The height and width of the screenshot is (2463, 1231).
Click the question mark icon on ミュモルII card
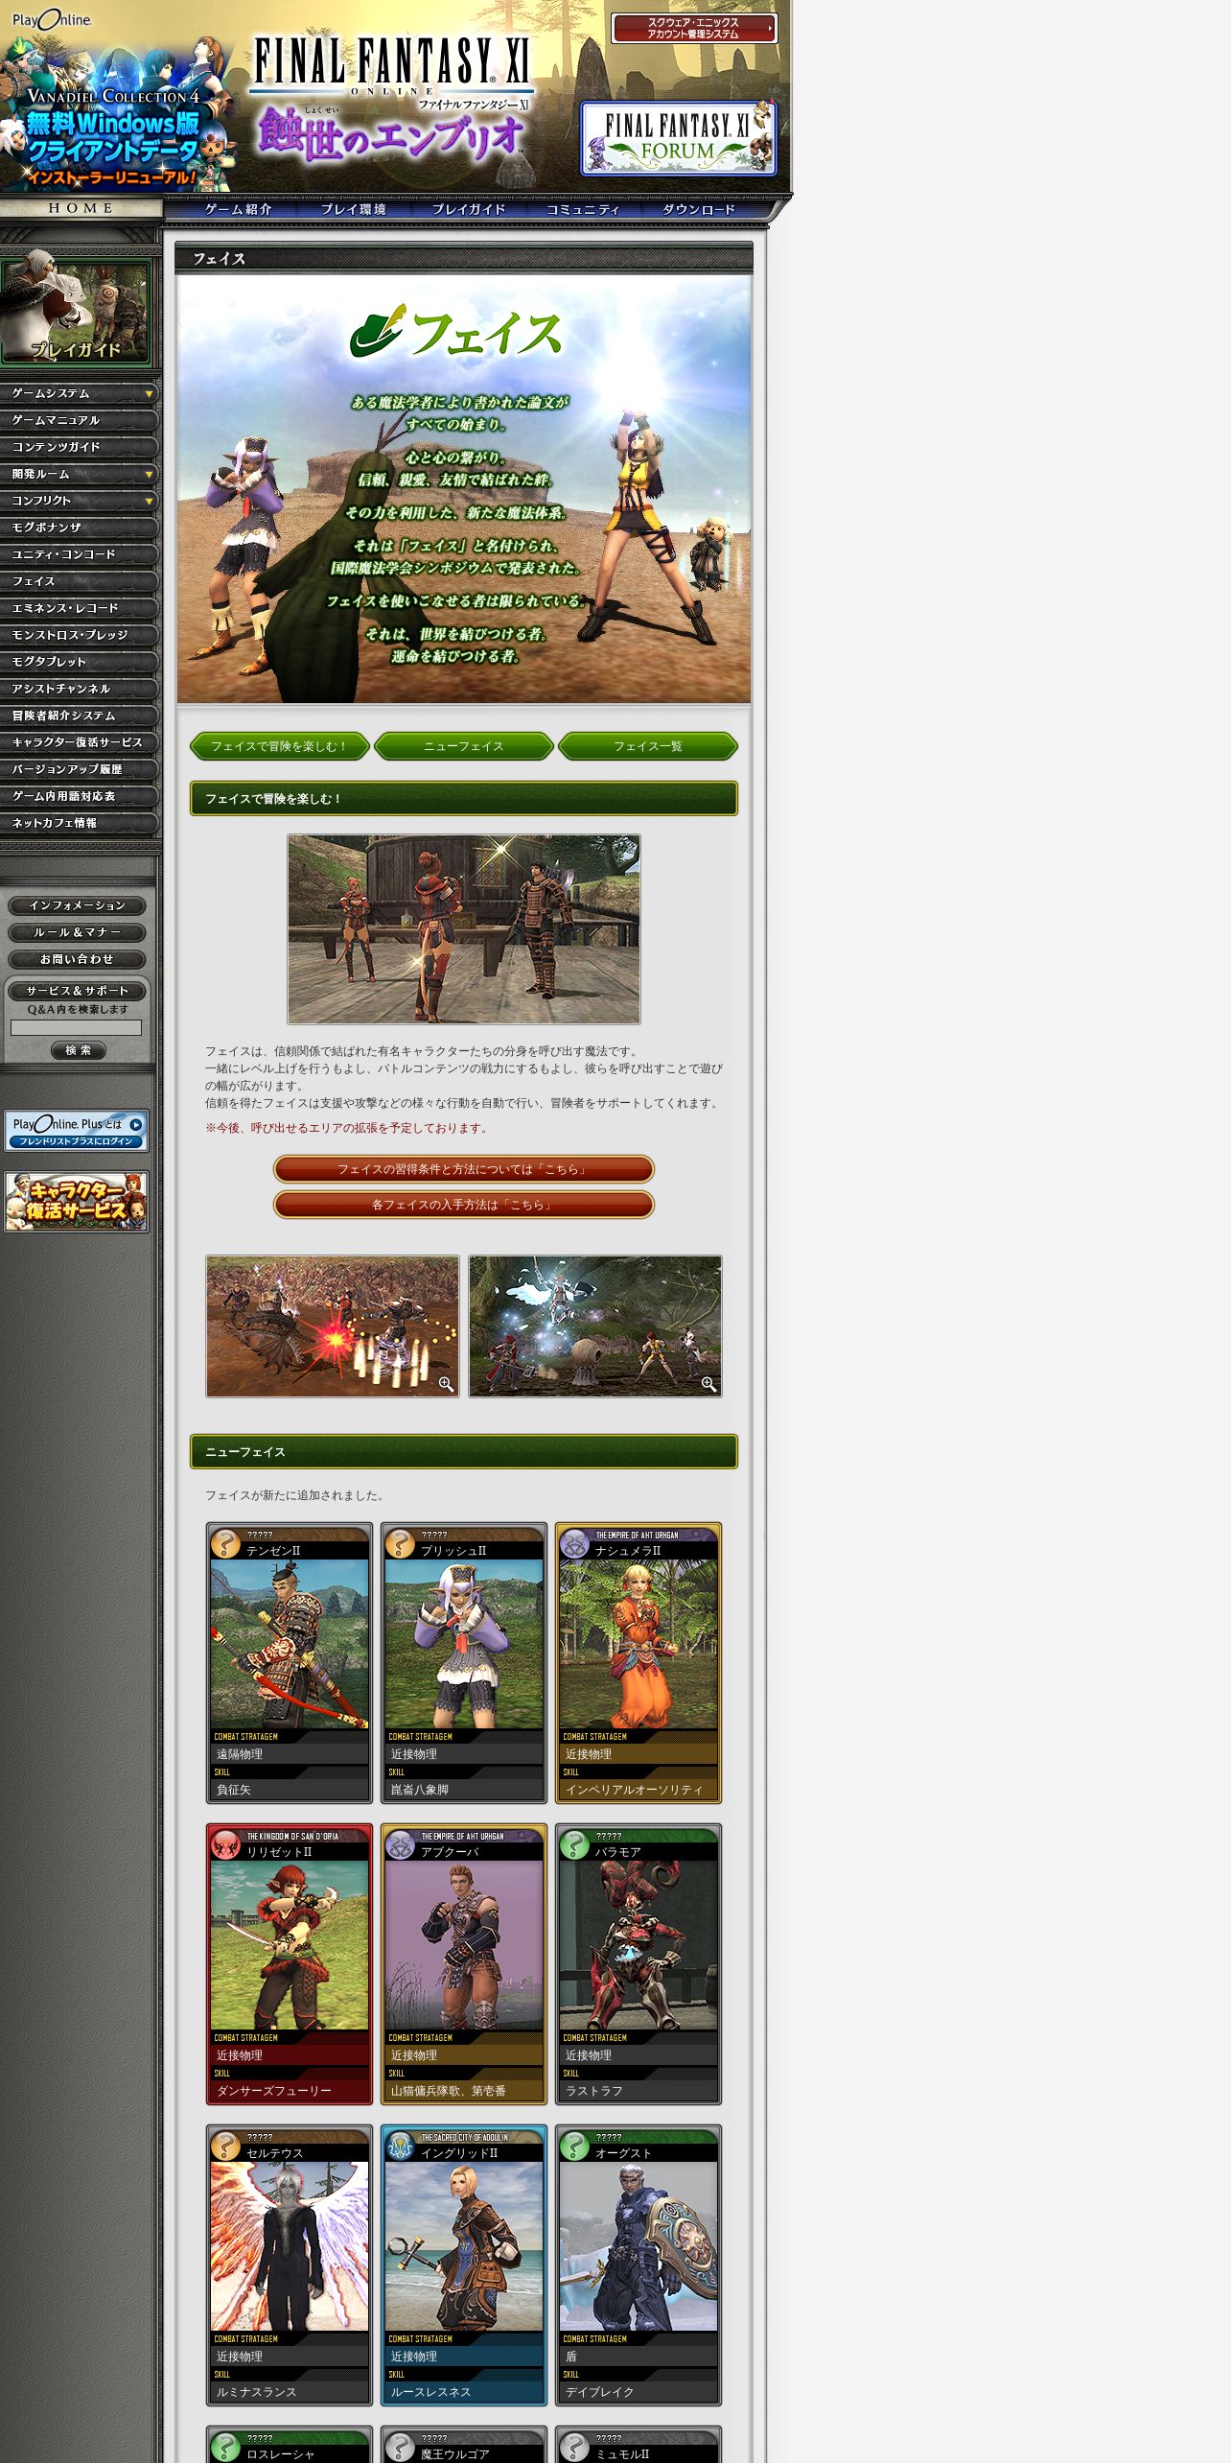point(574,2448)
